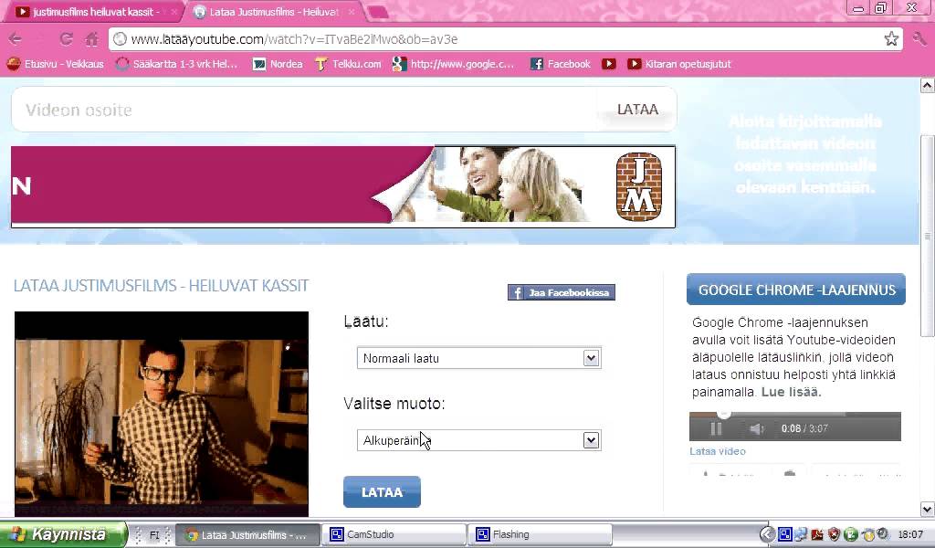Click the red security shield tray icon
The height and width of the screenshot is (548, 935).
[834, 535]
